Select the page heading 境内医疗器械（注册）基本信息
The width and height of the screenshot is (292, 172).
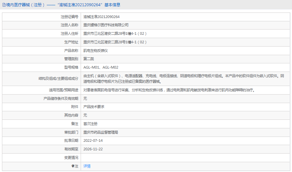pos(62,5)
